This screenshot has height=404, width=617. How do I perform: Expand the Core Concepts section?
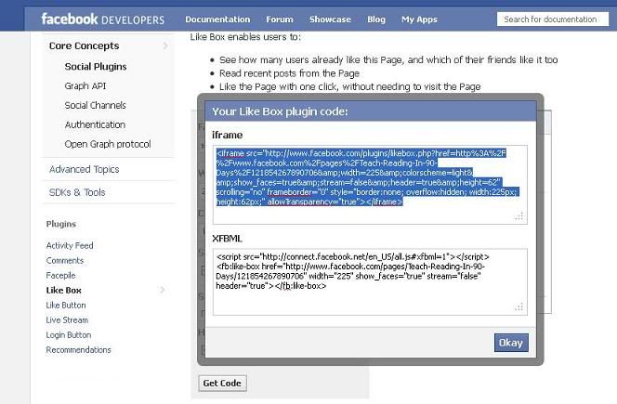tap(84, 46)
